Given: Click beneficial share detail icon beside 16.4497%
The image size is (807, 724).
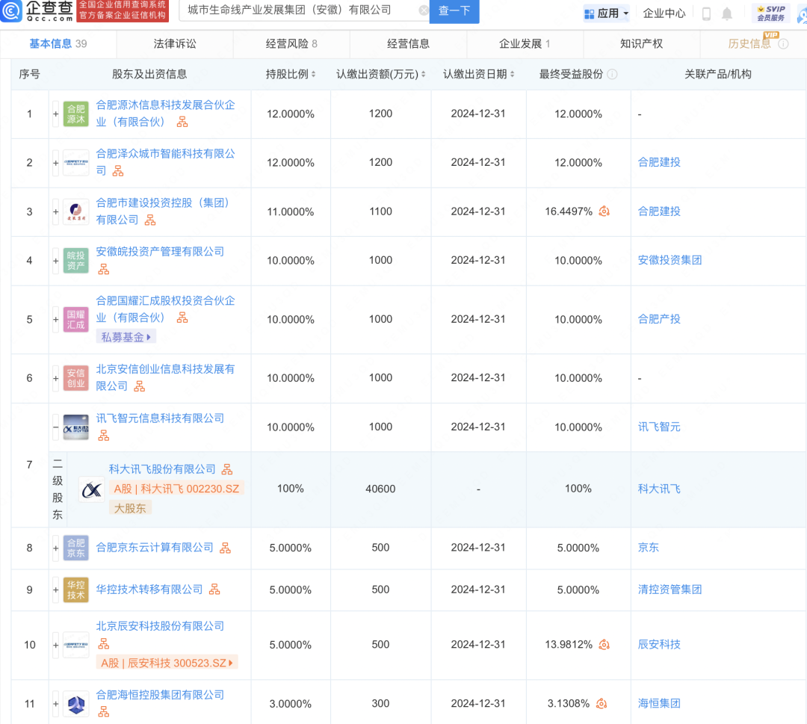Looking at the screenshot, I should [x=604, y=211].
